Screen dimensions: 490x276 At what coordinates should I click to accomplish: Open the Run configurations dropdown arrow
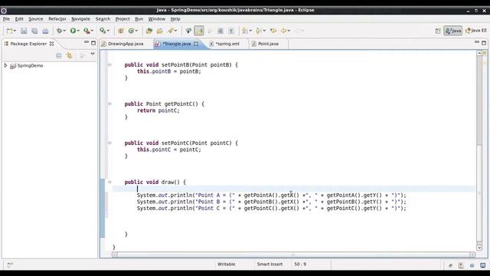(78, 31)
